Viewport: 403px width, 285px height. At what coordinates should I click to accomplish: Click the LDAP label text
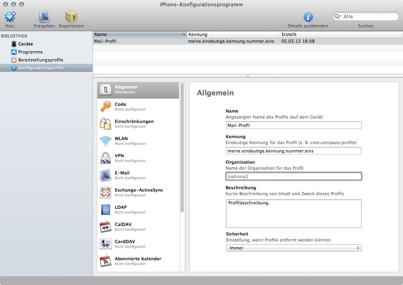(x=121, y=207)
